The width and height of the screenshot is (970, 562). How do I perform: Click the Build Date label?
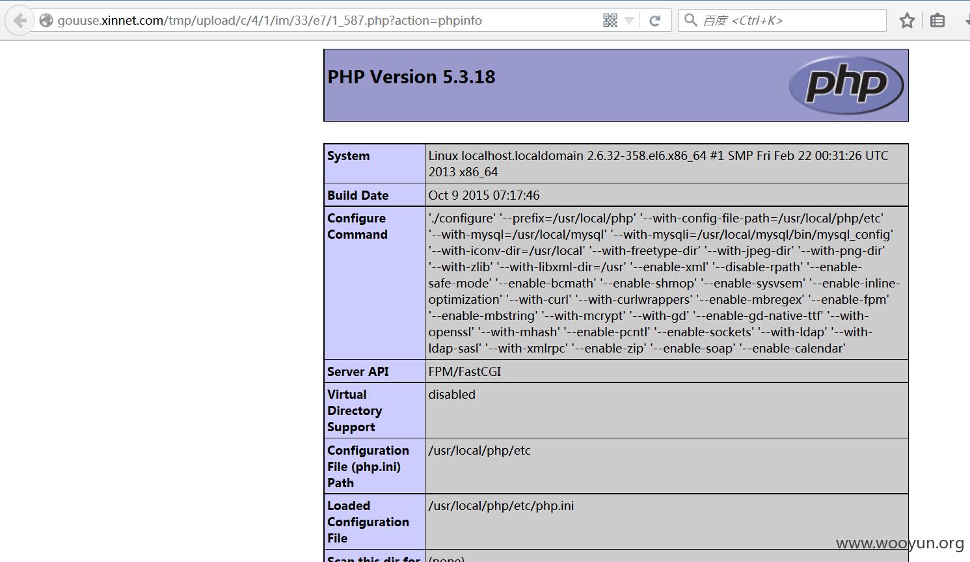tap(358, 195)
